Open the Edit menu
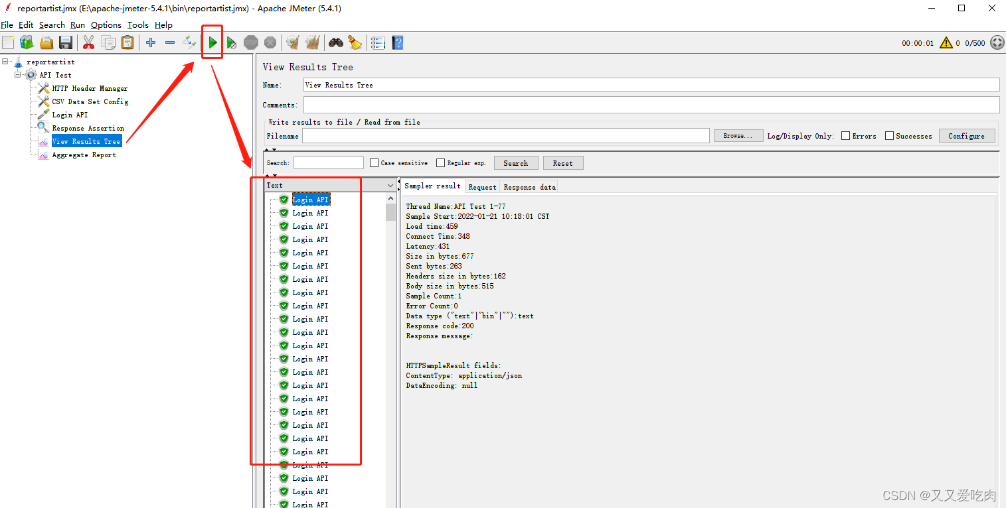 tap(26, 25)
